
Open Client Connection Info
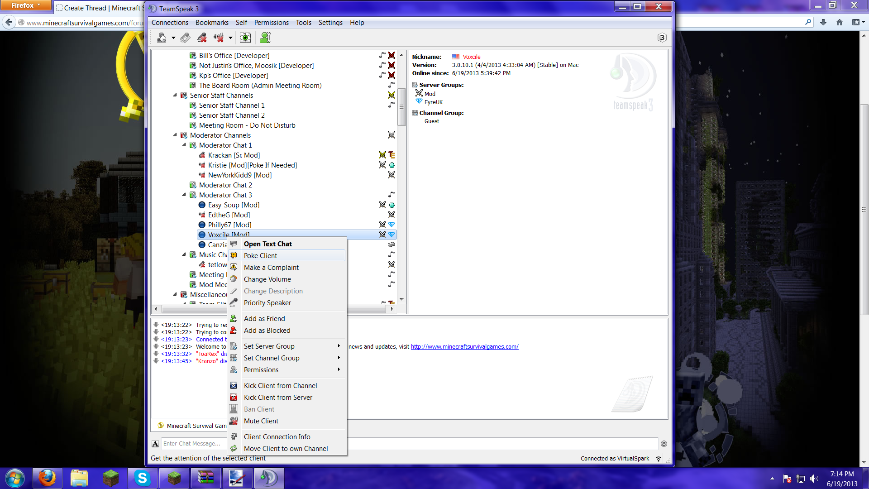pos(287,437)
